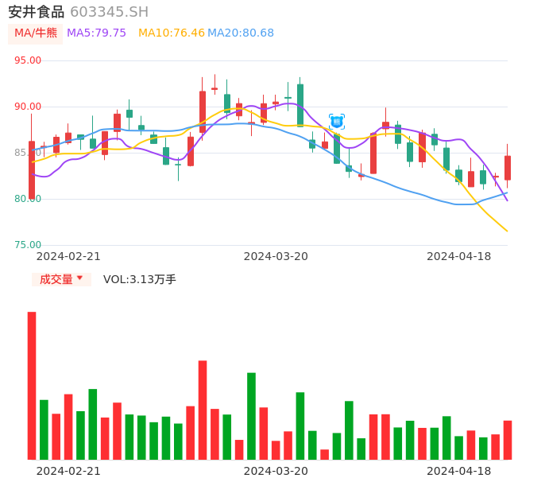The height and width of the screenshot is (482, 545).
Task: Click the first red candlestick on the left
Action: click(32, 169)
